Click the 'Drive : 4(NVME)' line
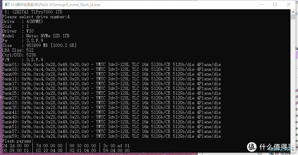298x155 pixels. (23, 22)
